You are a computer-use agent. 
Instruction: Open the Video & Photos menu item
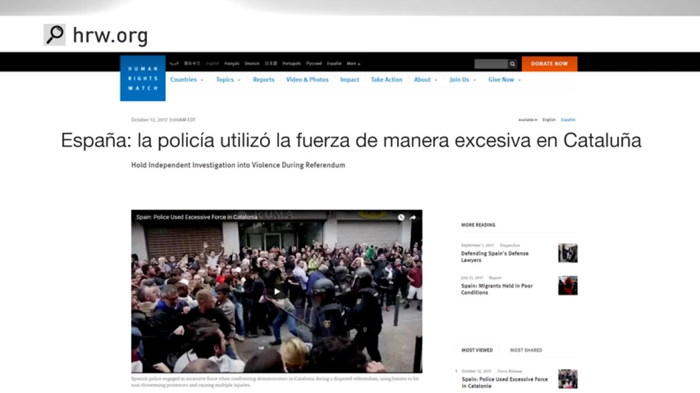coord(307,80)
